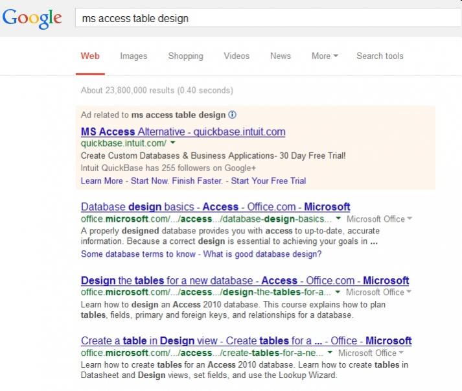The image size is (462, 391).
Task: Click the Intuit QuickBase has 255 followers text
Action: [x=168, y=168]
